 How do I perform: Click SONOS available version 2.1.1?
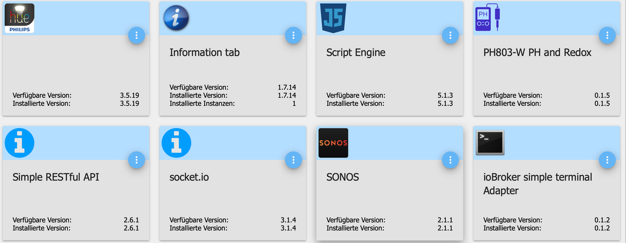click(445, 220)
